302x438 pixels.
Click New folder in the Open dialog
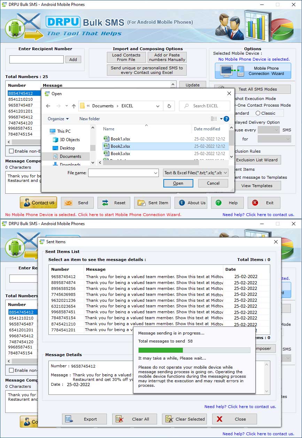click(90, 118)
